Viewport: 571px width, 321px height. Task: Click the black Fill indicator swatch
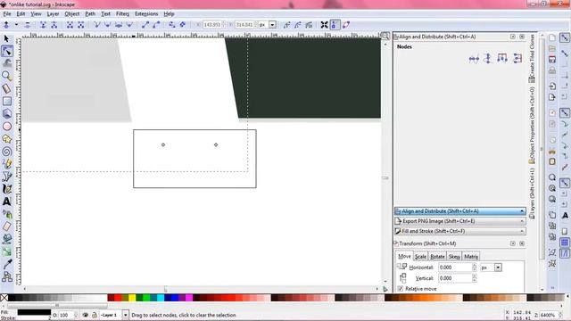click(34, 312)
